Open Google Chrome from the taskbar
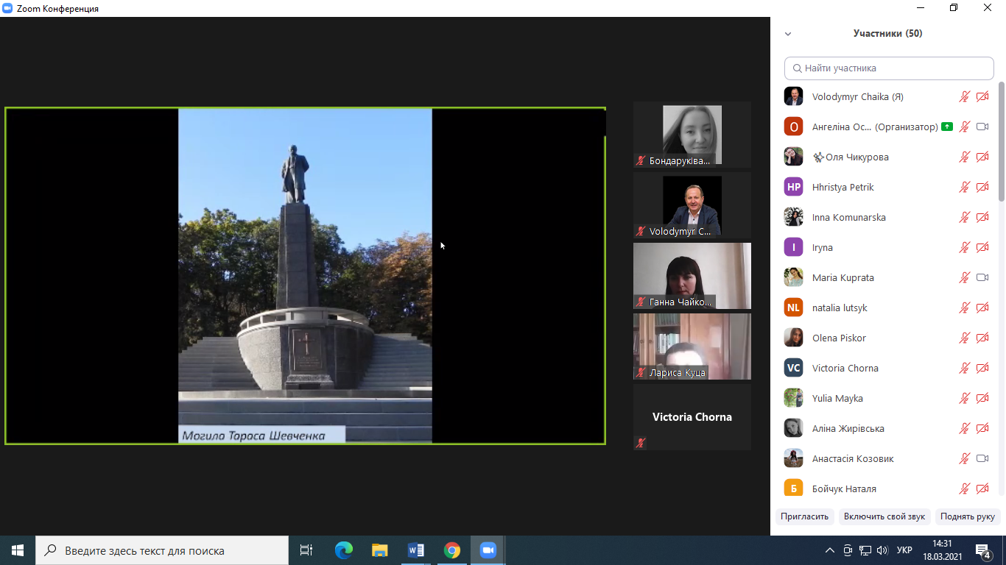1006x565 pixels. click(x=451, y=550)
